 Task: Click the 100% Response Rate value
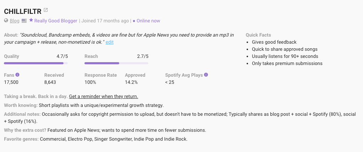[x=90, y=82]
